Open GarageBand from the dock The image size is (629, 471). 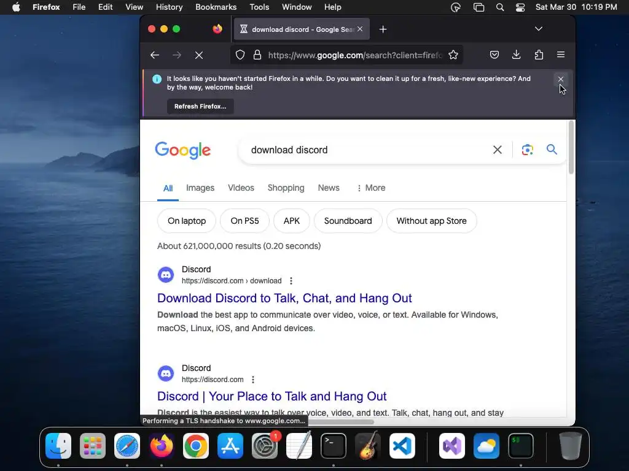point(368,446)
